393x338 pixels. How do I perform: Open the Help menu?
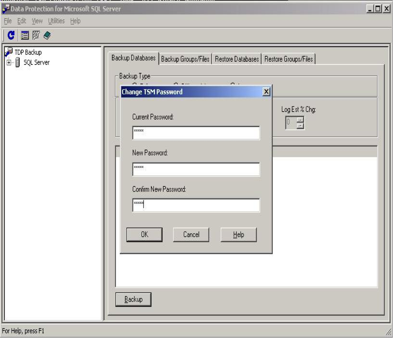[75, 21]
